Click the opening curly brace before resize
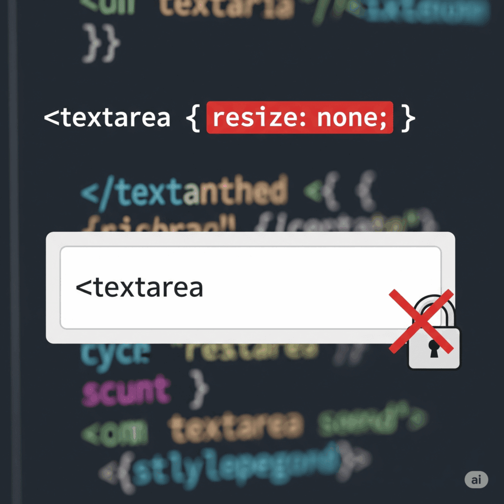504x504 pixels. pyautogui.click(x=193, y=118)
